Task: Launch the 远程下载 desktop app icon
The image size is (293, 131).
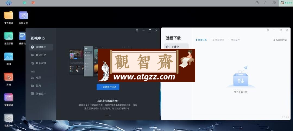Action: coord(9,36)
